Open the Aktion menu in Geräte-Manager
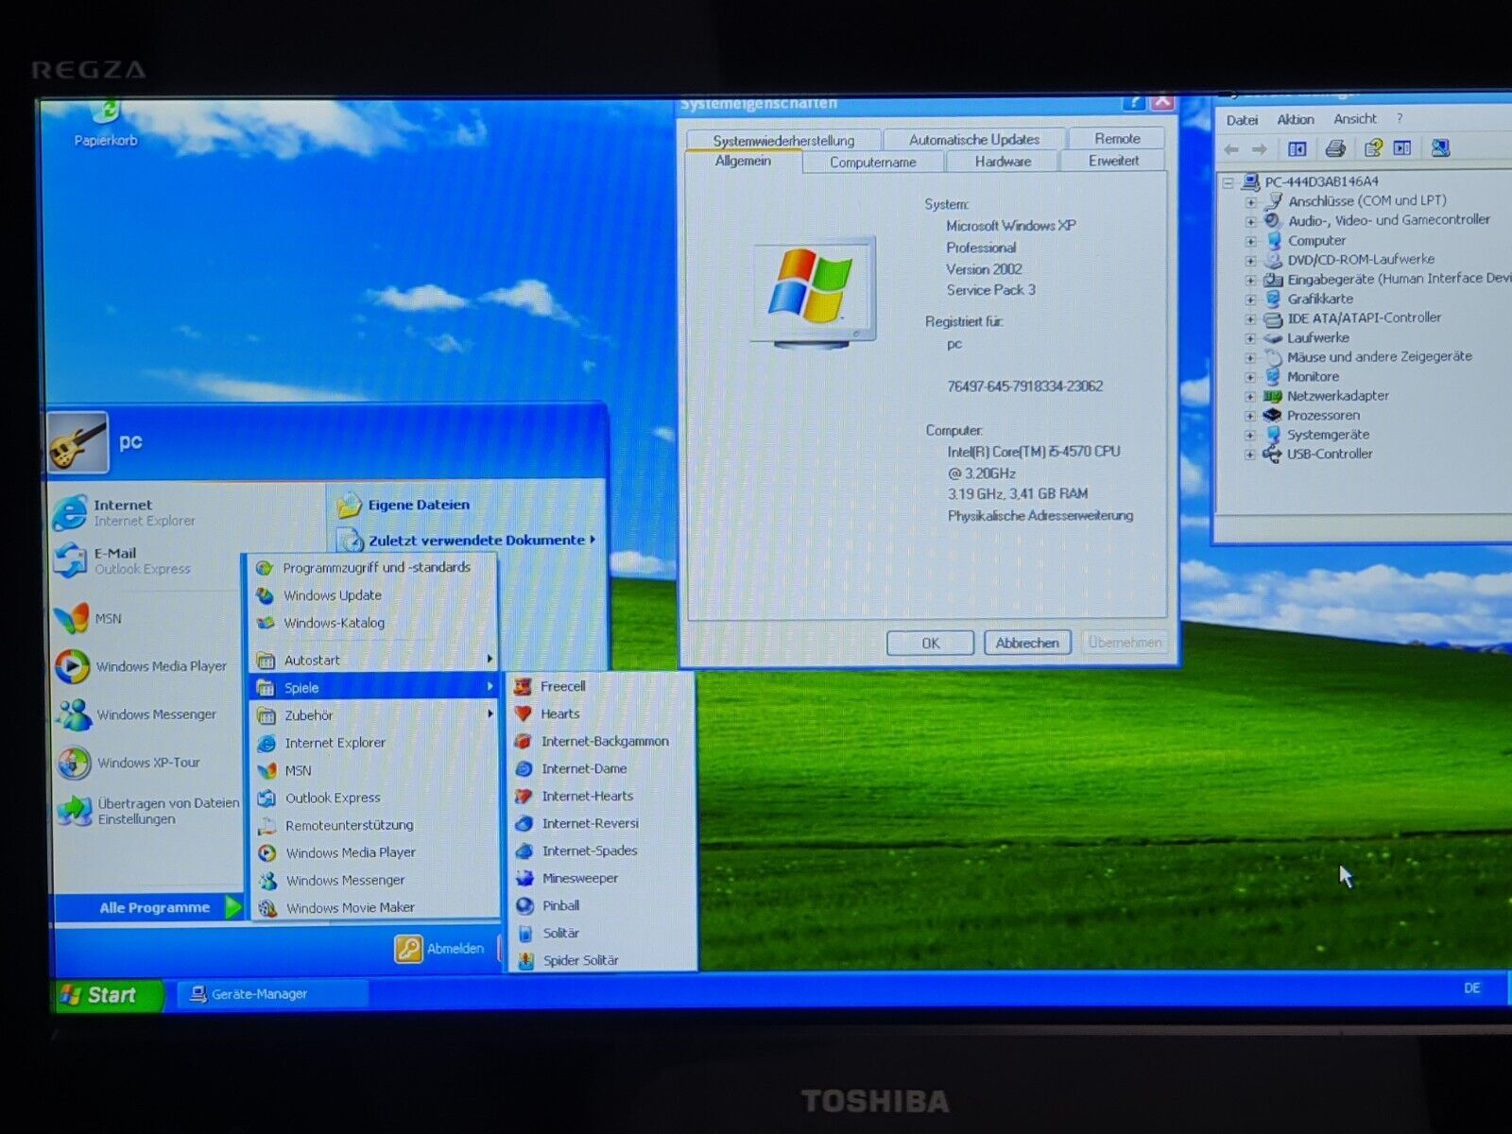 click(x=1295, y=119)
